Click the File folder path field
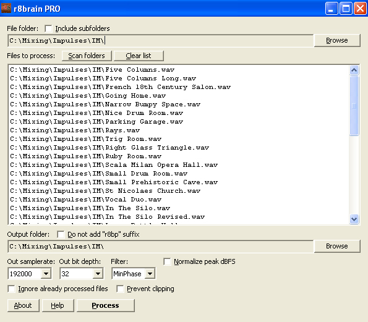Screen dimensions: 368x322 [x=161, y=41]
